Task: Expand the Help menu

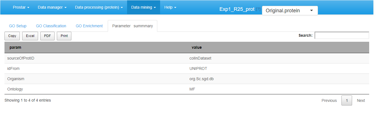Action: 170,7
